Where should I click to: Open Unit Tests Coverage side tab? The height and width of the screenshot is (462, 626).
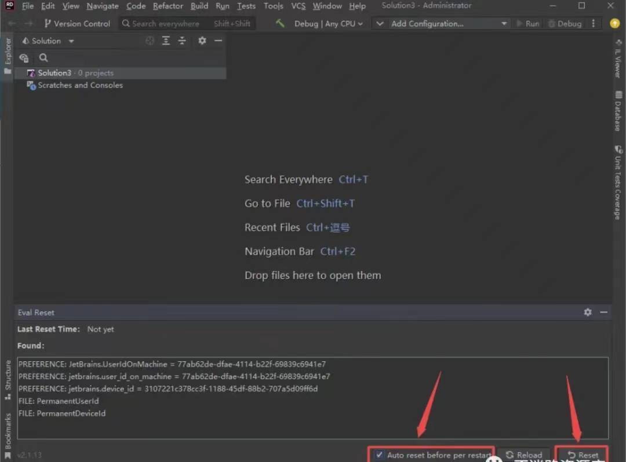pyautogui.click(x=618, y=182)
